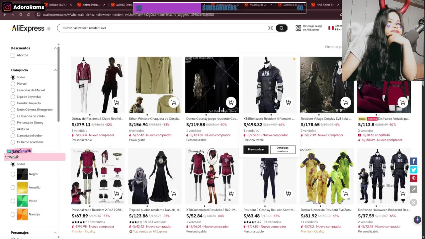The height and width of the screenshot is (239, 425).
Task: Click the browser address bar URL
Action: [128, 15]
